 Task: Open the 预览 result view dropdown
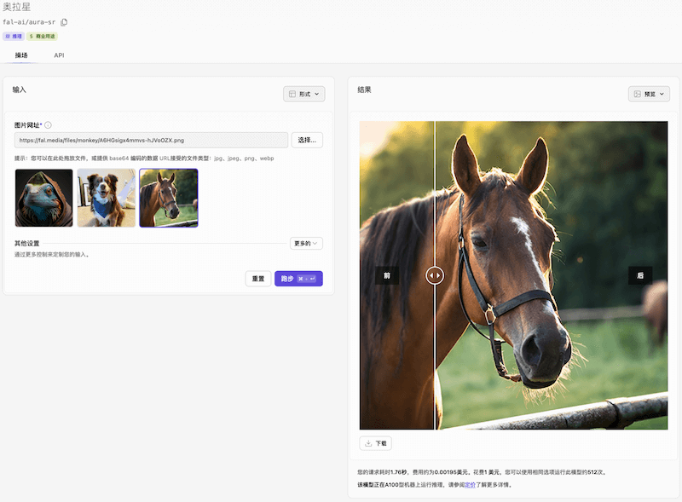[649, 94]
